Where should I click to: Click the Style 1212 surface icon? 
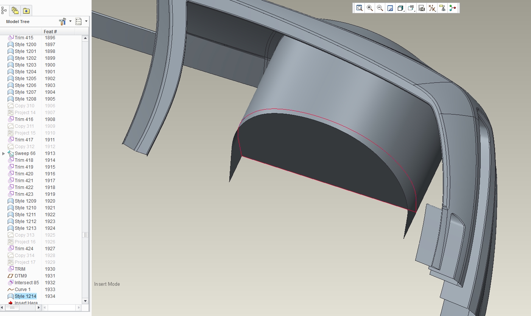click(11, 222)
